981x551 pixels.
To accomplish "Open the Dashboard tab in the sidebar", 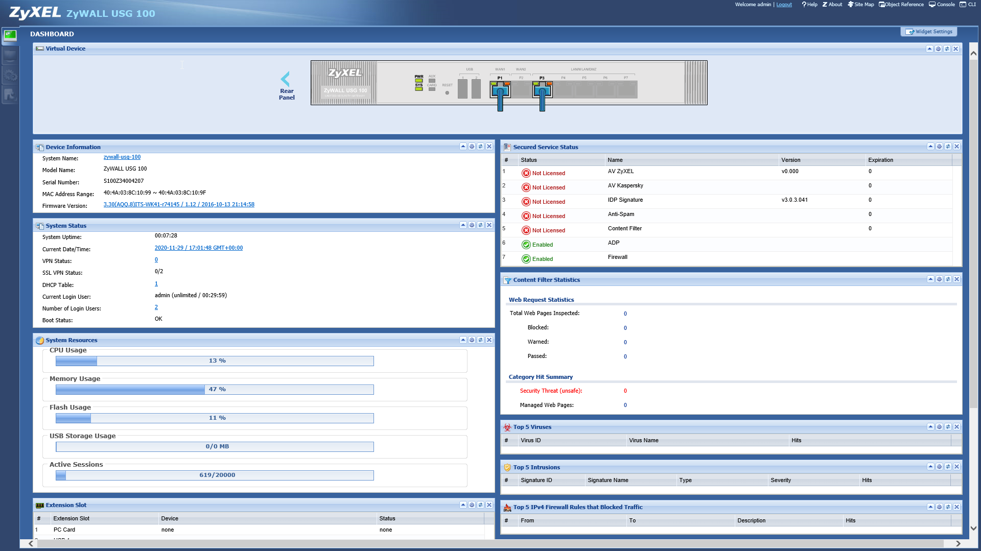I will (x=10, y=36).
